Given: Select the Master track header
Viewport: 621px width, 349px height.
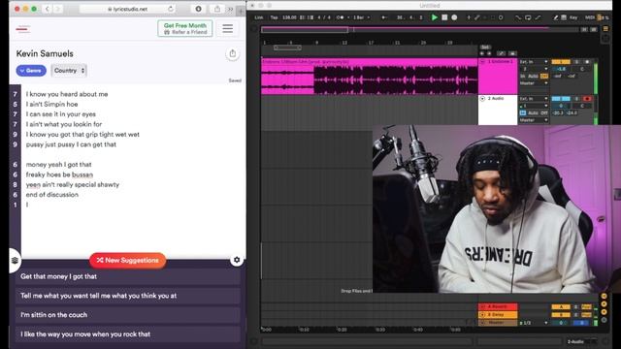Looking at the screenshot, I should pos(498,323).
